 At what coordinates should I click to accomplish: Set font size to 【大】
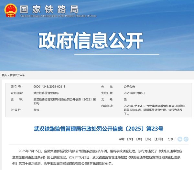(130, 139)
